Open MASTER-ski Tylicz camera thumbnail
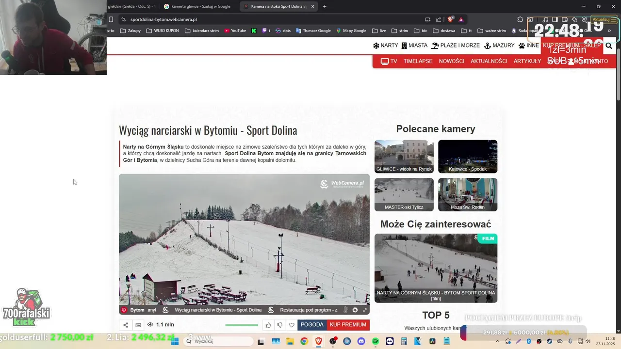 [x=404, y=194]
